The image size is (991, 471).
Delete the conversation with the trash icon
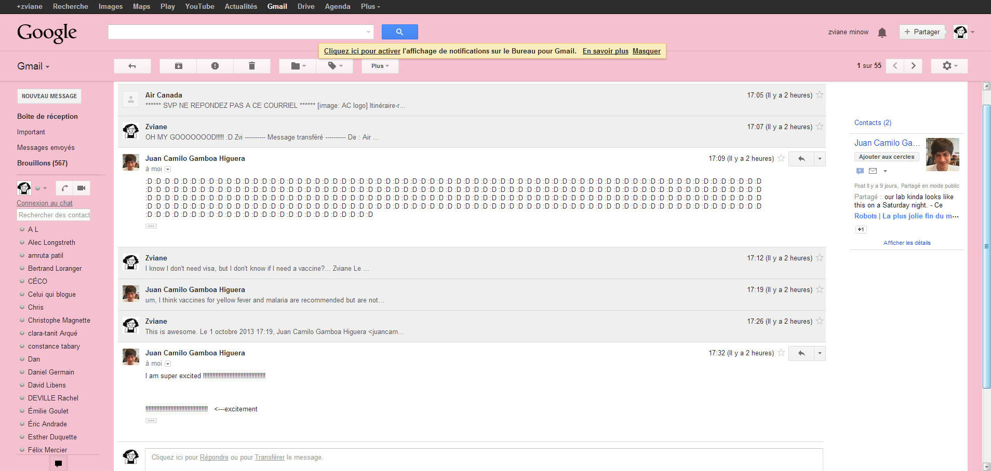(252, 66)
